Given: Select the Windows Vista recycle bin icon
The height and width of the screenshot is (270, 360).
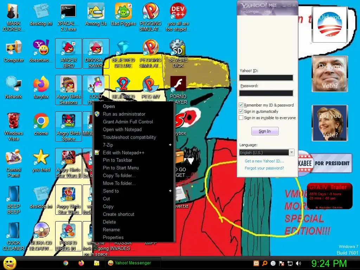Looking at the screenshot, I should coord(13,127).
